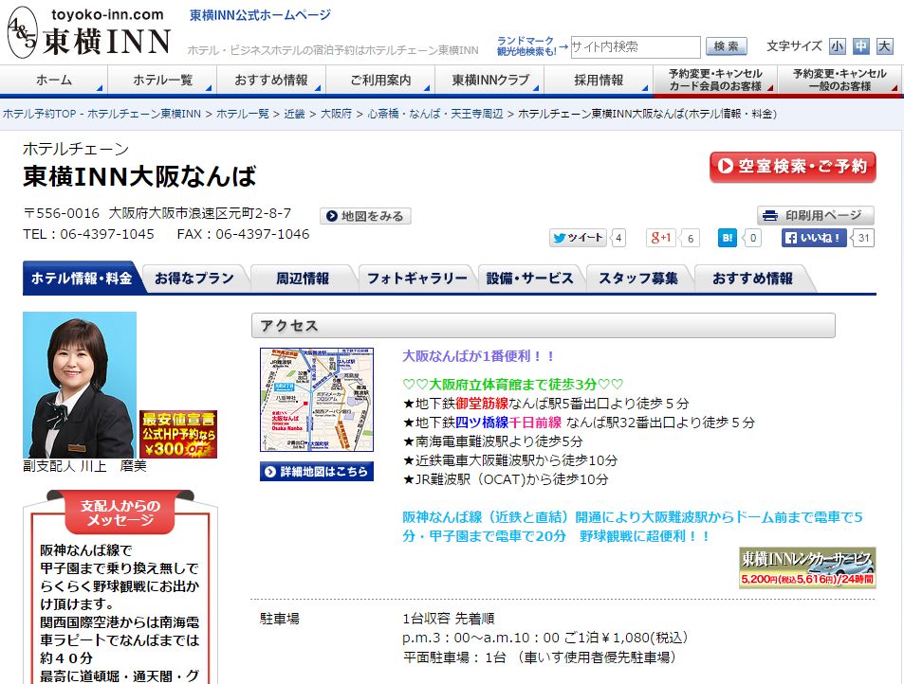Click 南海電車難波駅より徒歩5分 line
The width and height of the screenshot is (904, 684).
[493, 441]
